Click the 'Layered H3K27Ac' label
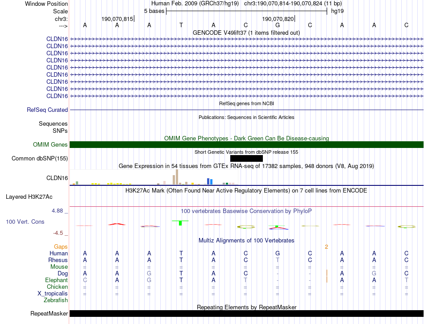This screenshot has height=324, width=424. coord(29,197)
